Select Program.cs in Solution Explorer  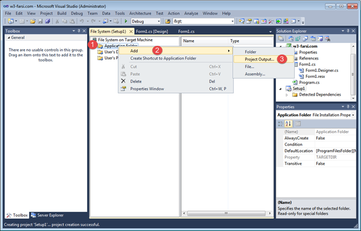pos(309,82)
